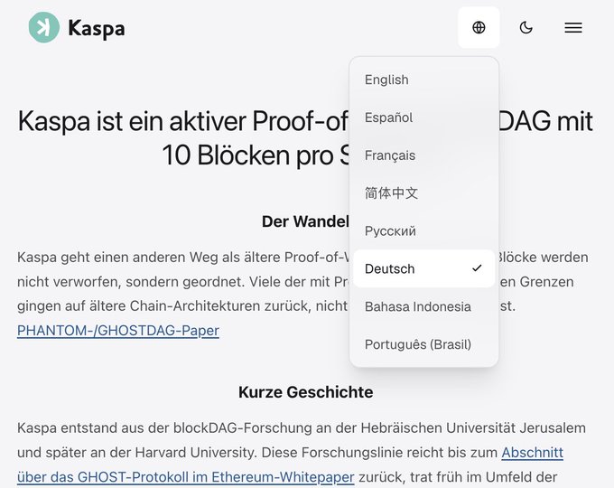Image resolution: width=614 pixels, height=488 pixels.
Task: Choose Português (Brasil) language
Action: pos(424,344)
